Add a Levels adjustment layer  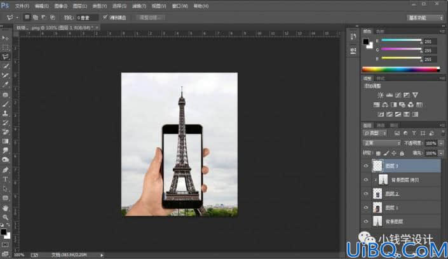389,95
